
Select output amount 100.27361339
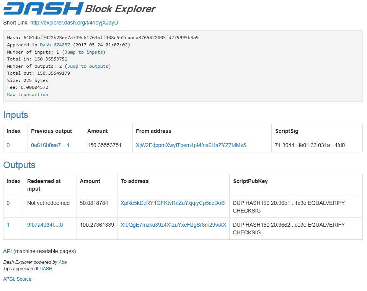point(97,225)
